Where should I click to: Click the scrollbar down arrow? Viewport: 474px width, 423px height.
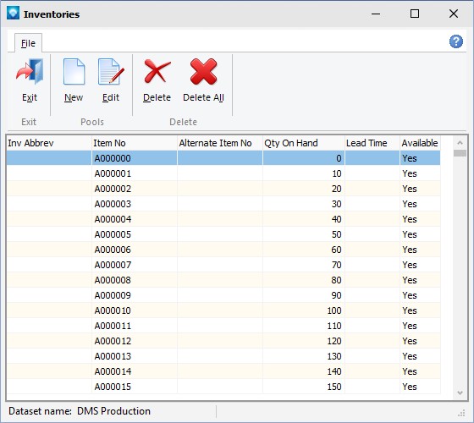pos(460,393)
